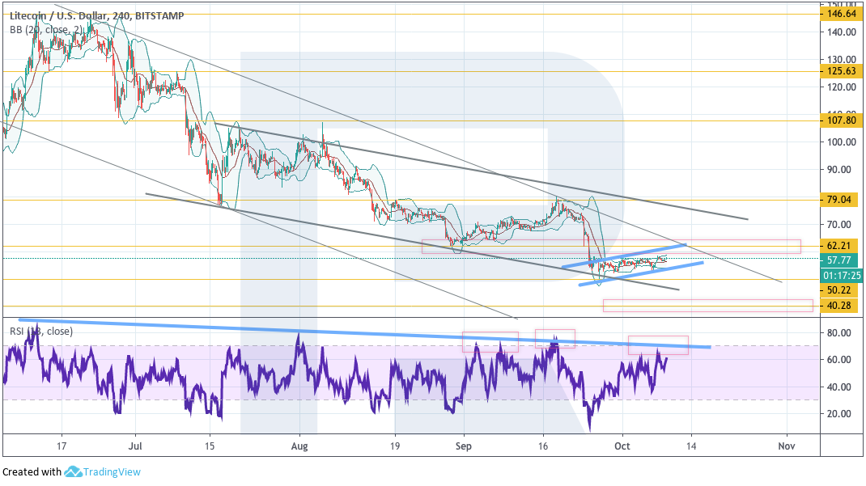866x486 pixels.
Task: Click the Aug date on time axis
Action: [x=299, y=446]
